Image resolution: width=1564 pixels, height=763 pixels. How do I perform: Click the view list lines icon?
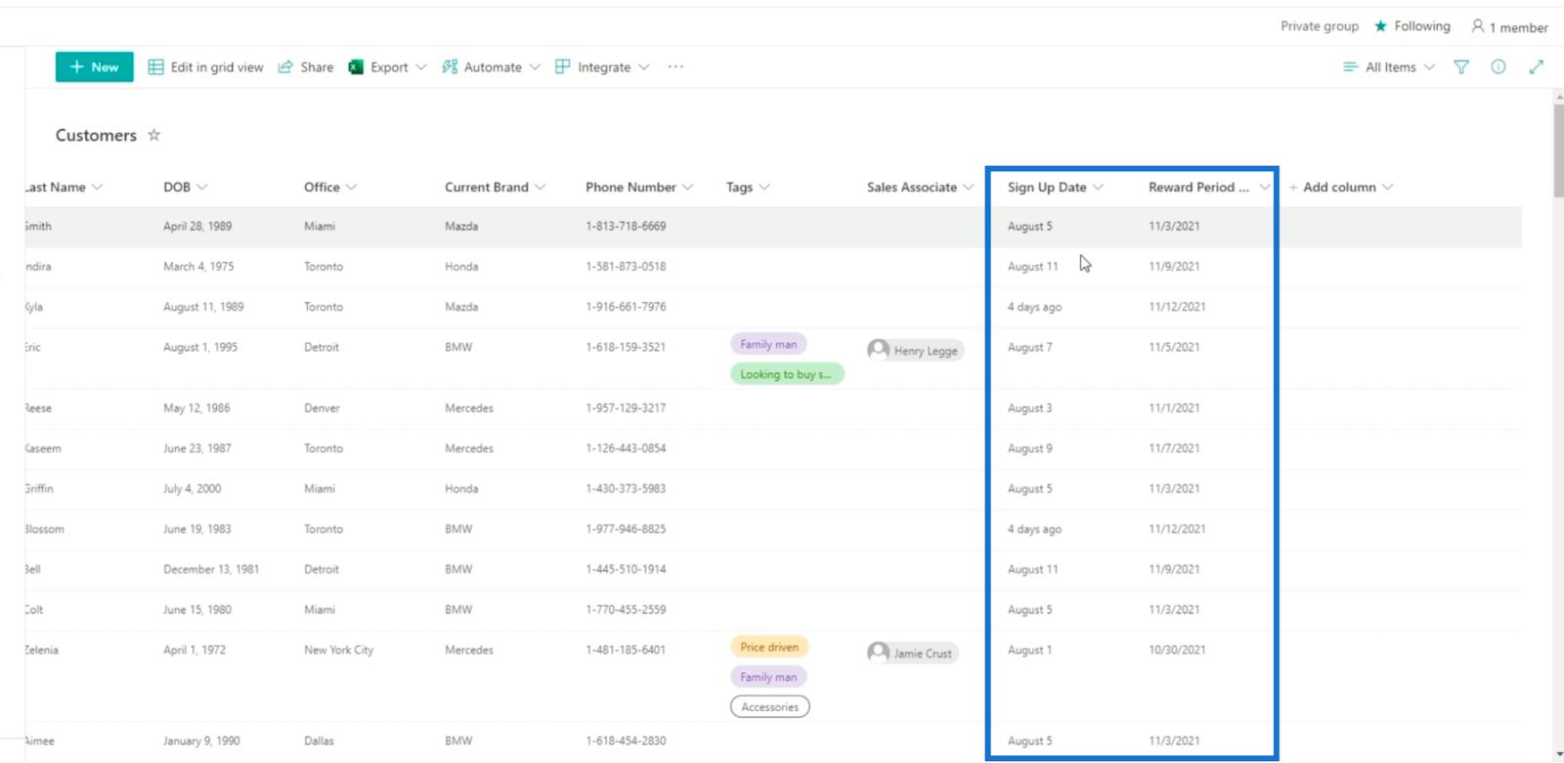pyautogui.click(x=1350, y=67)
